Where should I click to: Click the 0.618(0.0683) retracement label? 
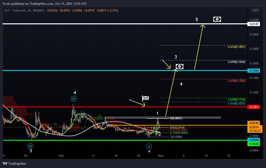coord(179,130)
